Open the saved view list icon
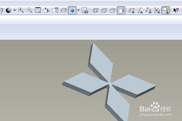Screen dimensions: 182x121 click(55, 10)
